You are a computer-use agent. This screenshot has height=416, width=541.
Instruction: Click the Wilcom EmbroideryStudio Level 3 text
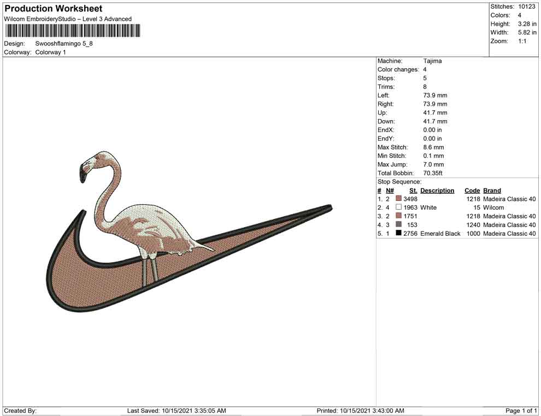[x=68, y=19]
